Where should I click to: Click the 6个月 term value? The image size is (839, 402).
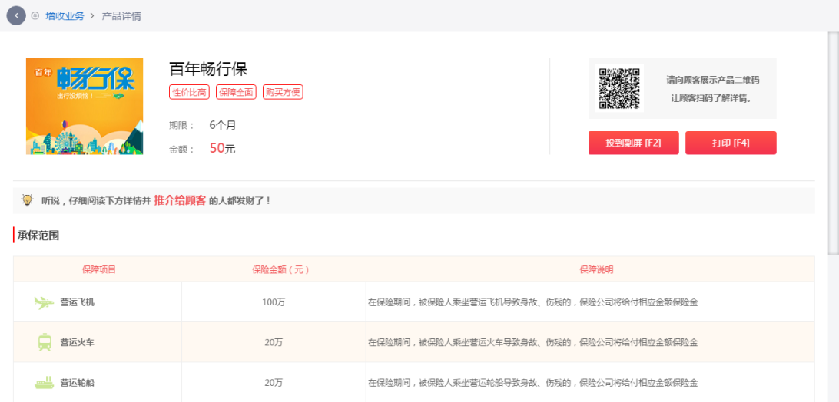click(223, 126)
